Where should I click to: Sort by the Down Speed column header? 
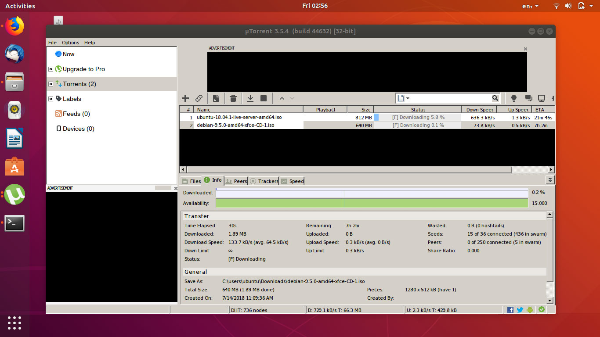click(479, 110)
